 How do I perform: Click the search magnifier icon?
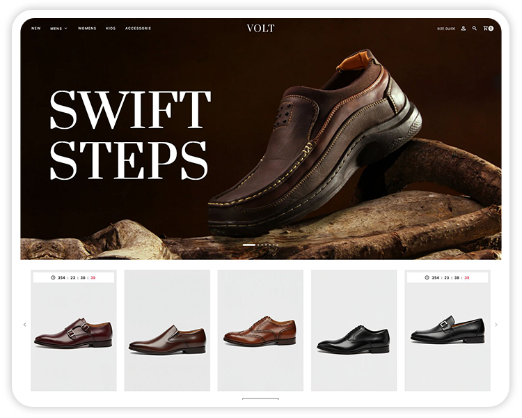point(475,29)
